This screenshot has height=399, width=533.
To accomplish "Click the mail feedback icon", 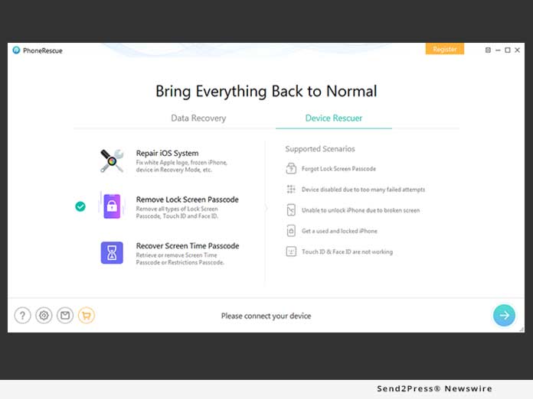I will [65, 315].
